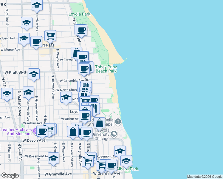Open the Google logo link

[10, 175]
